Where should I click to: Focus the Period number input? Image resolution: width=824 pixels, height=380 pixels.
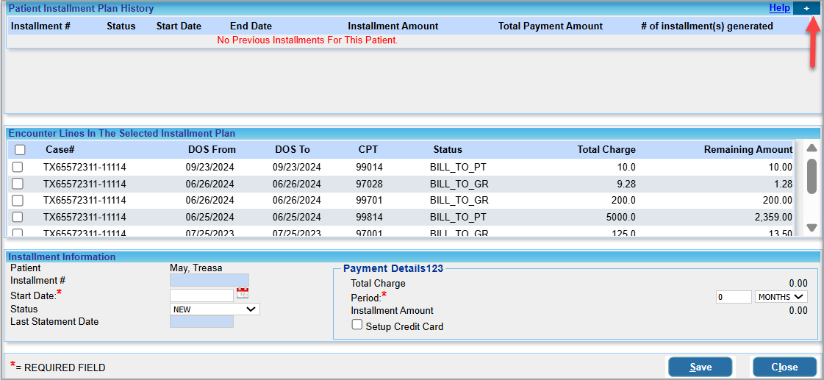pyautogui.click(x=733, y=297)
